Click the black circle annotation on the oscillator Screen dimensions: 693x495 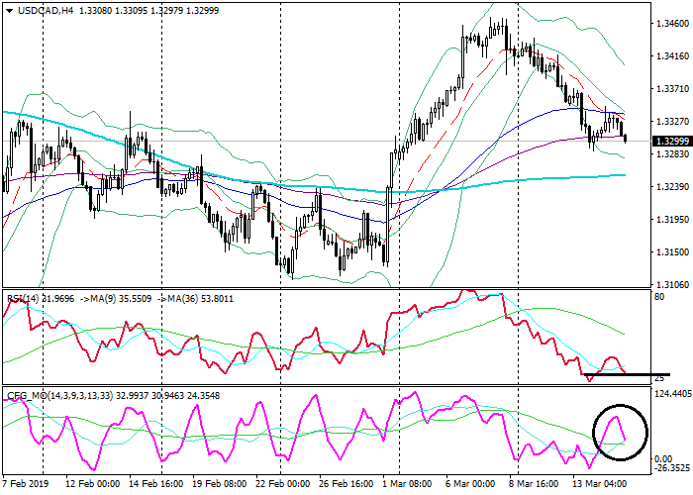point(619,432)
